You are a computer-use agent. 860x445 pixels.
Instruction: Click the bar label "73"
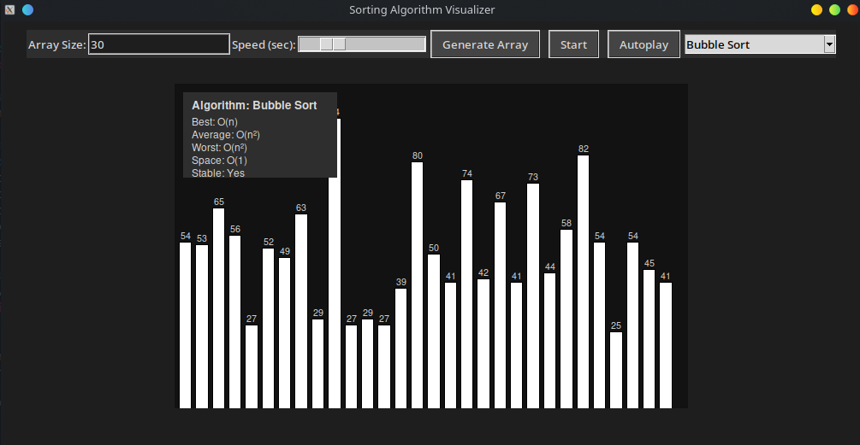(532, 177)
